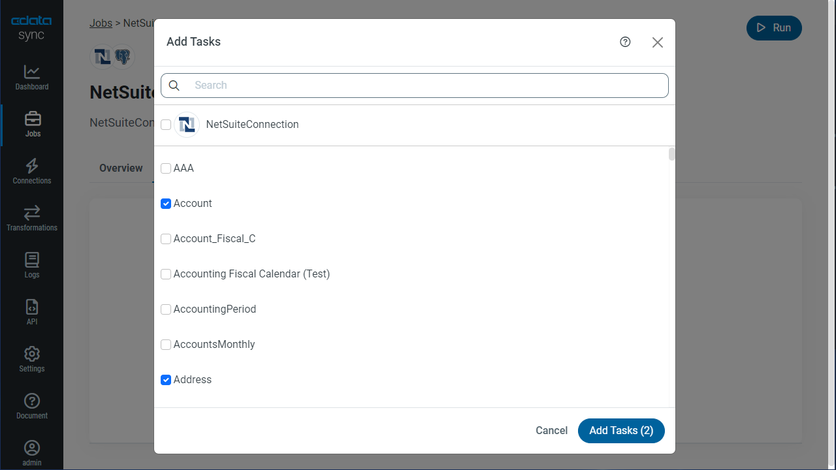This screenshot has height=470, width=836.
Task: Open the Document help icon in sidebar
Action: pyautogui.click(x=32, y=401)
